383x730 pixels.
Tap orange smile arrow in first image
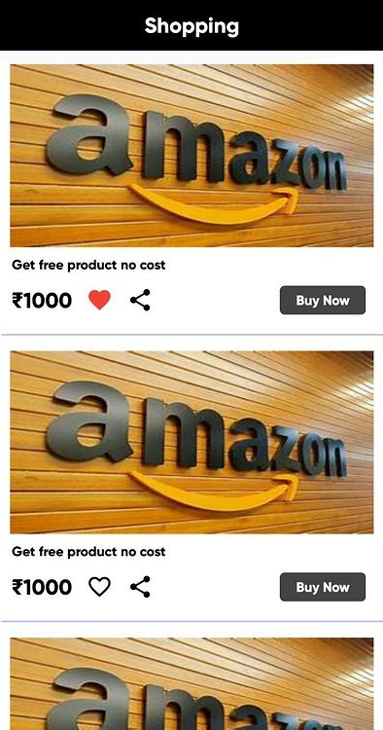coord(215,204)
